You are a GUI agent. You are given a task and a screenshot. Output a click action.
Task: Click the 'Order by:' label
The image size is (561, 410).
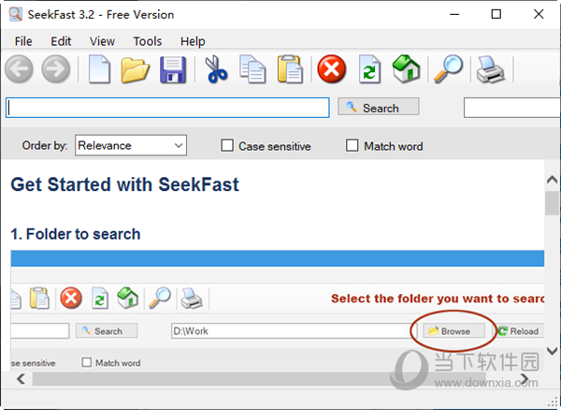point(45,145)
